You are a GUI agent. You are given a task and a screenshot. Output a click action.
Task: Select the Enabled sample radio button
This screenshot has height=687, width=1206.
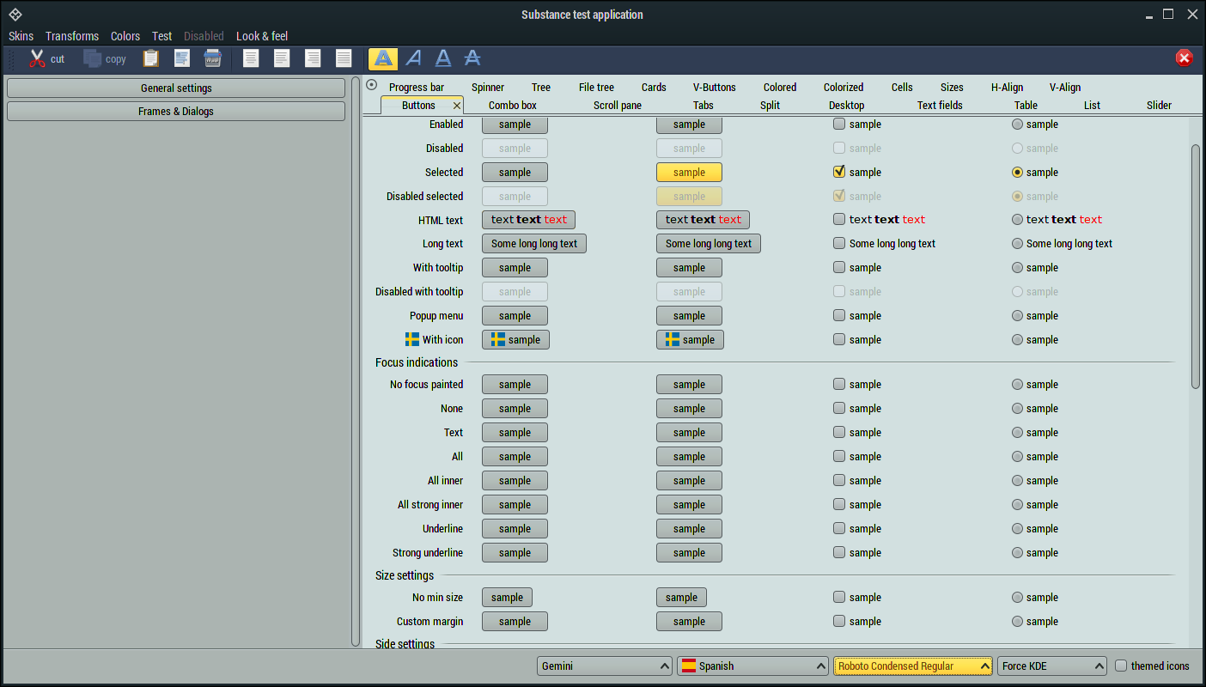1017,124
